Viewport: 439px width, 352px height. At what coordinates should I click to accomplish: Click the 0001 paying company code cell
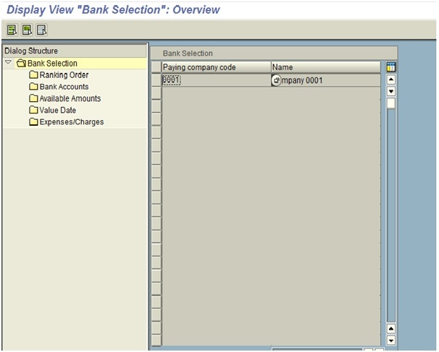pos(172,80)
